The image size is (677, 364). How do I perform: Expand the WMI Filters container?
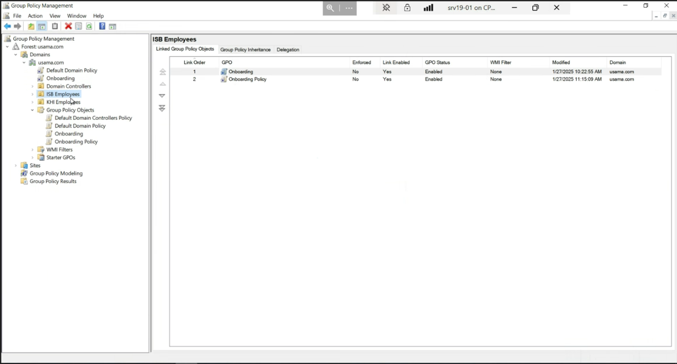pos(32,149)
